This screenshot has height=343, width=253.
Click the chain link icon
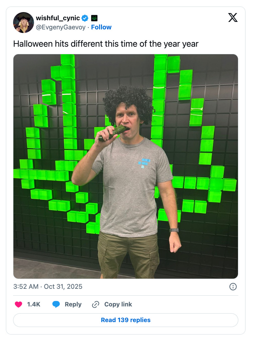click(96, 304)
